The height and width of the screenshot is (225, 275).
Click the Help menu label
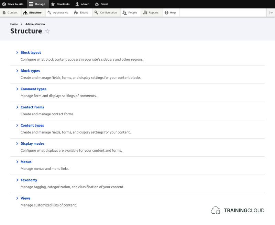click(173, 13)
